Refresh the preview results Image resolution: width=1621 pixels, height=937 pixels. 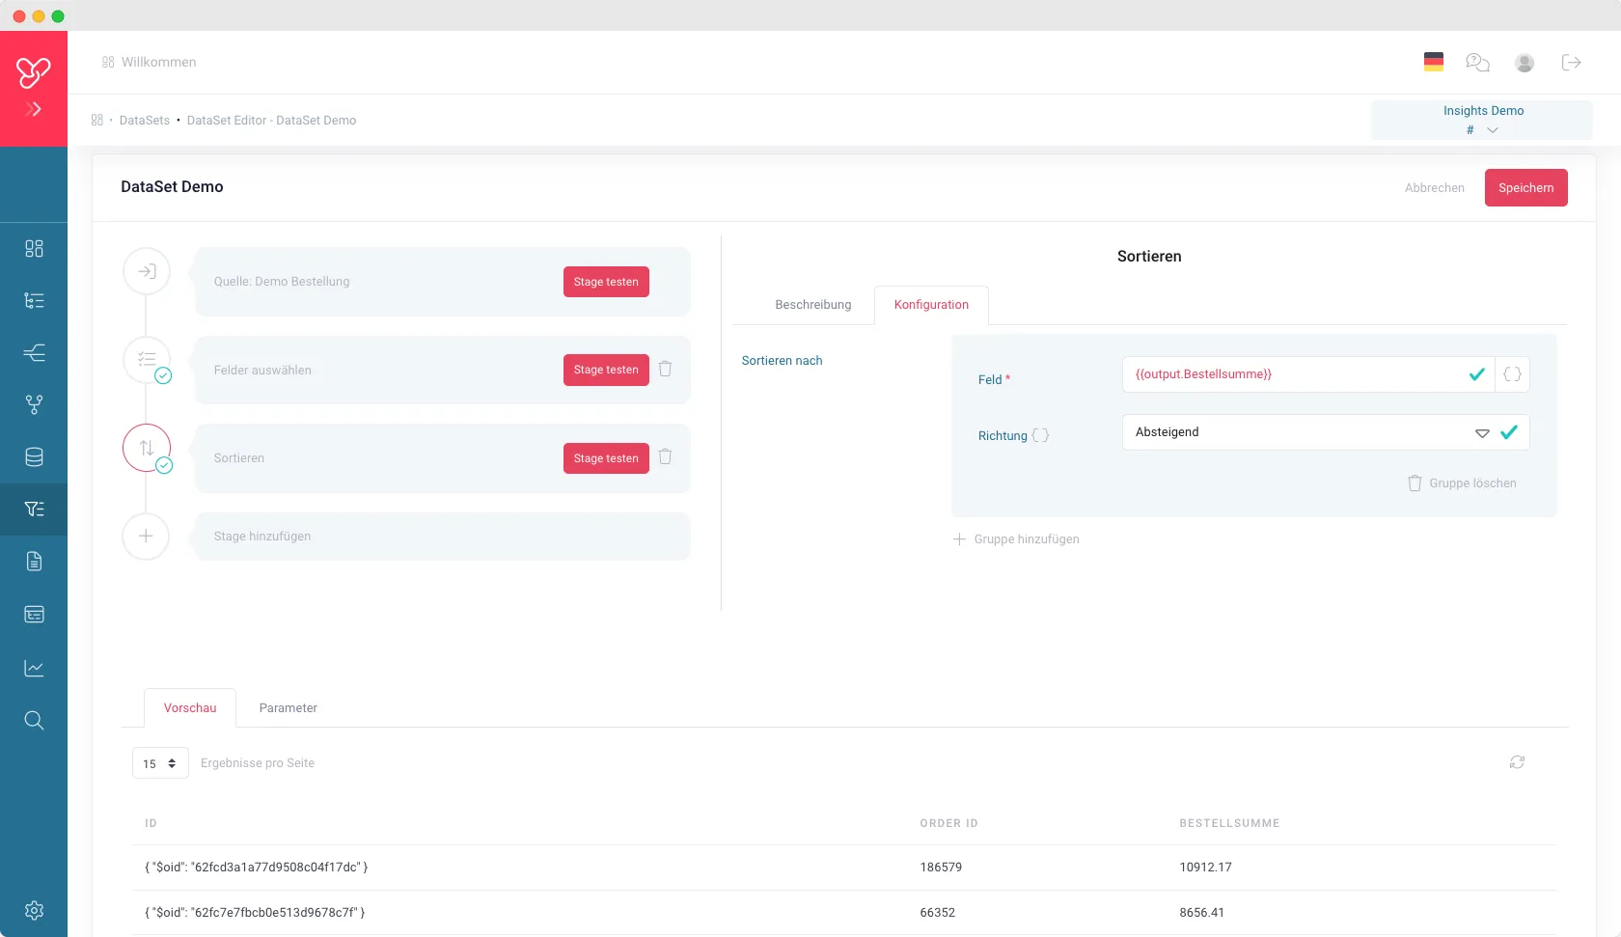click(x=1517, y=762)
